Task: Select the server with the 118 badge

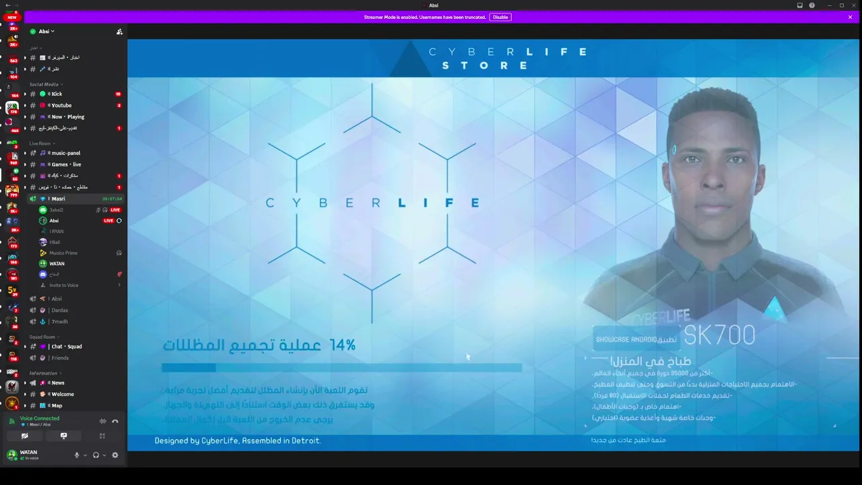Action: (x=11, y=353)
